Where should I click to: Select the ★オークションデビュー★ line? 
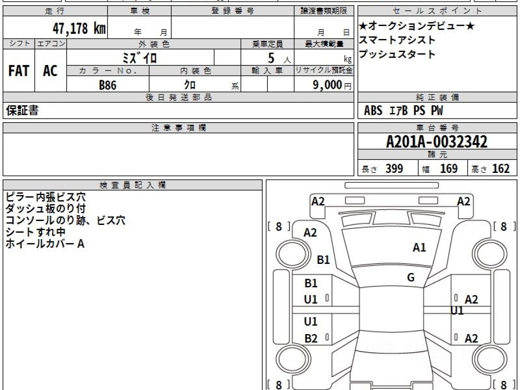click(x=417, y=26)
